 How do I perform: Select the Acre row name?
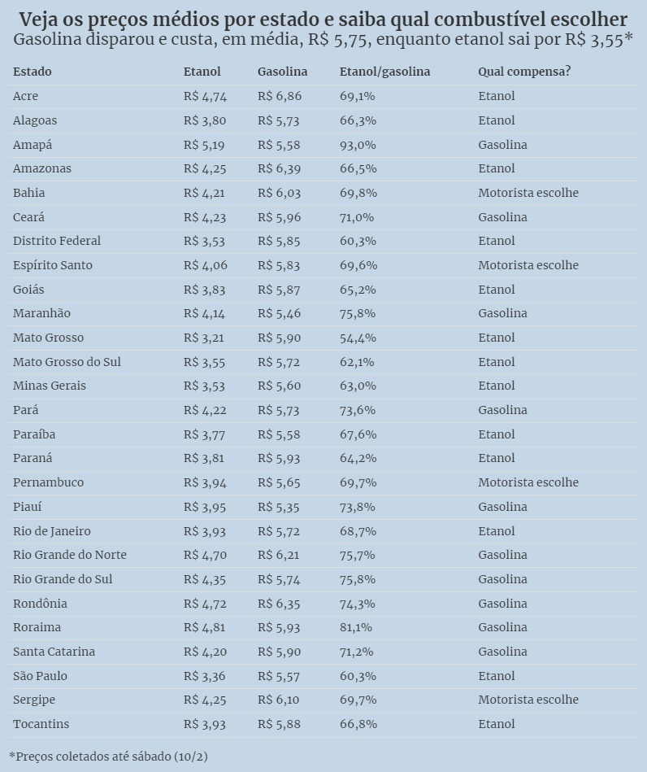tap(25, 96)
